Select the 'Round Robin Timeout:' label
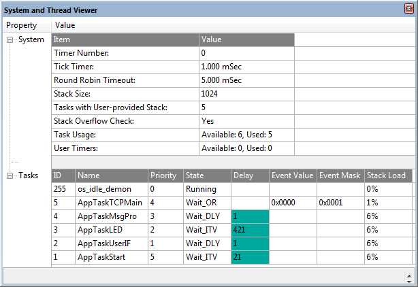 click(x=95, y=80)
